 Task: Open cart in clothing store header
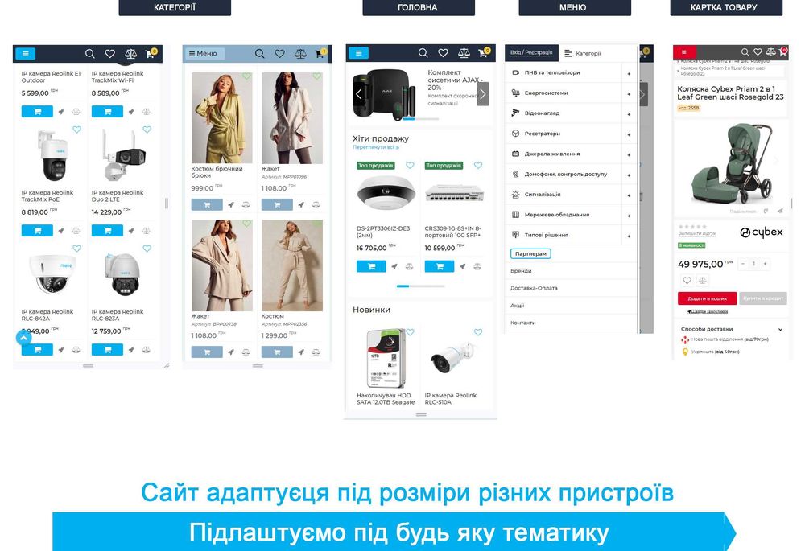pyautogui.click(x=320, y=53)
